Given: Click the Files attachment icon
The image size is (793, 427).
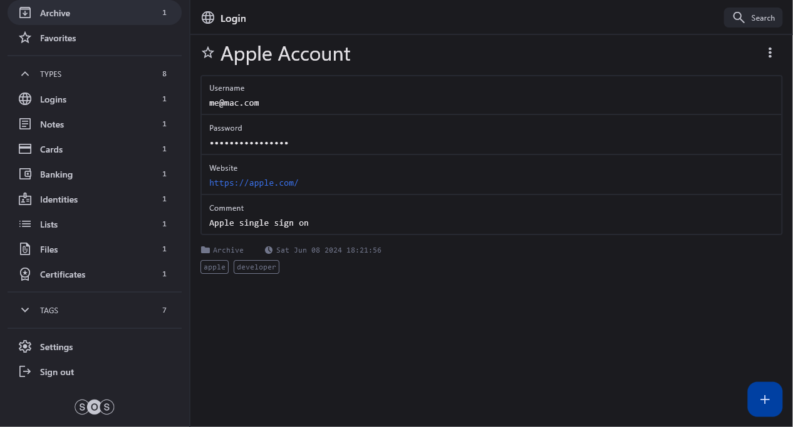Looking at the screenshot, I should click(25, 249).
